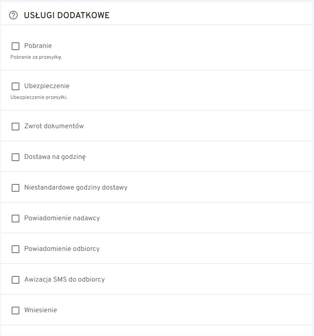The image size is (314, 336).
Task: Check the Awizacja SMS do odbiorcy box
Action: (16, 280)
